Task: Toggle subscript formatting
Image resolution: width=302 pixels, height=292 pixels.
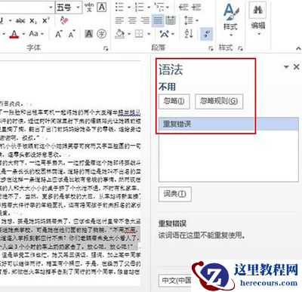Action: click(33, 20)
